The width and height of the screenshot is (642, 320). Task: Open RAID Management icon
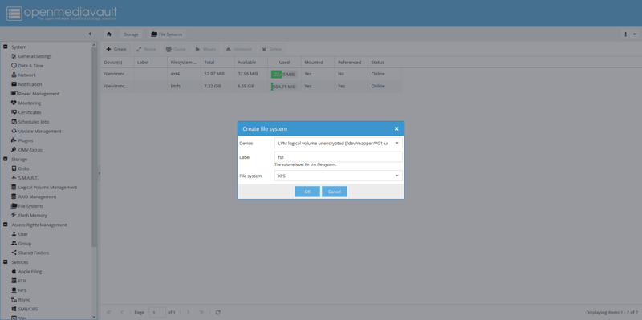14,196
